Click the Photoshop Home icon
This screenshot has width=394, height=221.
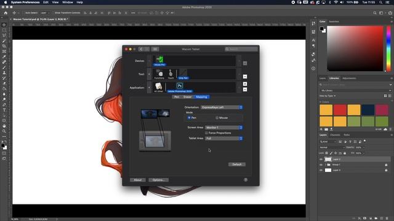coord(6,13)
